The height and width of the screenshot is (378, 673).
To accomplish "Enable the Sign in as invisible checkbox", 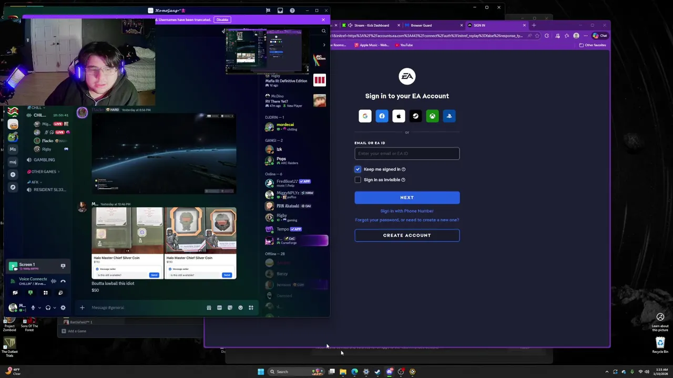I will pyautogui.click(x=358, y=180).
